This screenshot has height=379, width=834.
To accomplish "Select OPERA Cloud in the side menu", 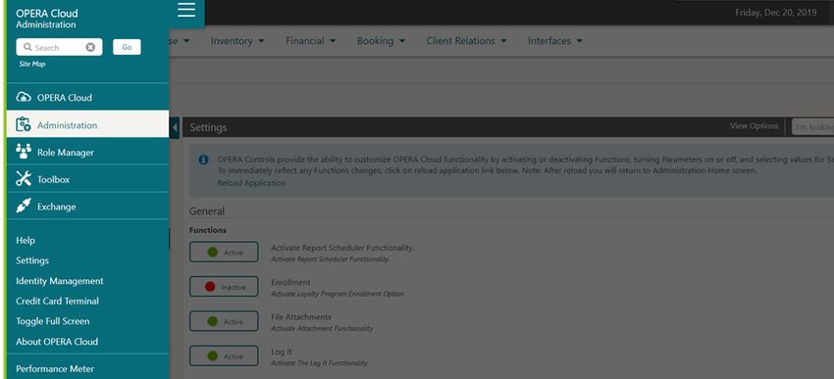I will (x=87, y=97).
